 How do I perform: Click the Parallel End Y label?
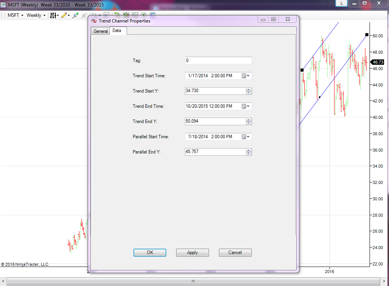tap(146, 152)
